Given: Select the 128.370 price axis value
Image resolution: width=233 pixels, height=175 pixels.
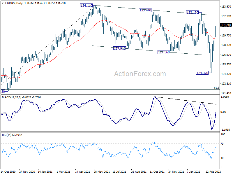Looking at the screenshot, I should [x=226, y=45].
